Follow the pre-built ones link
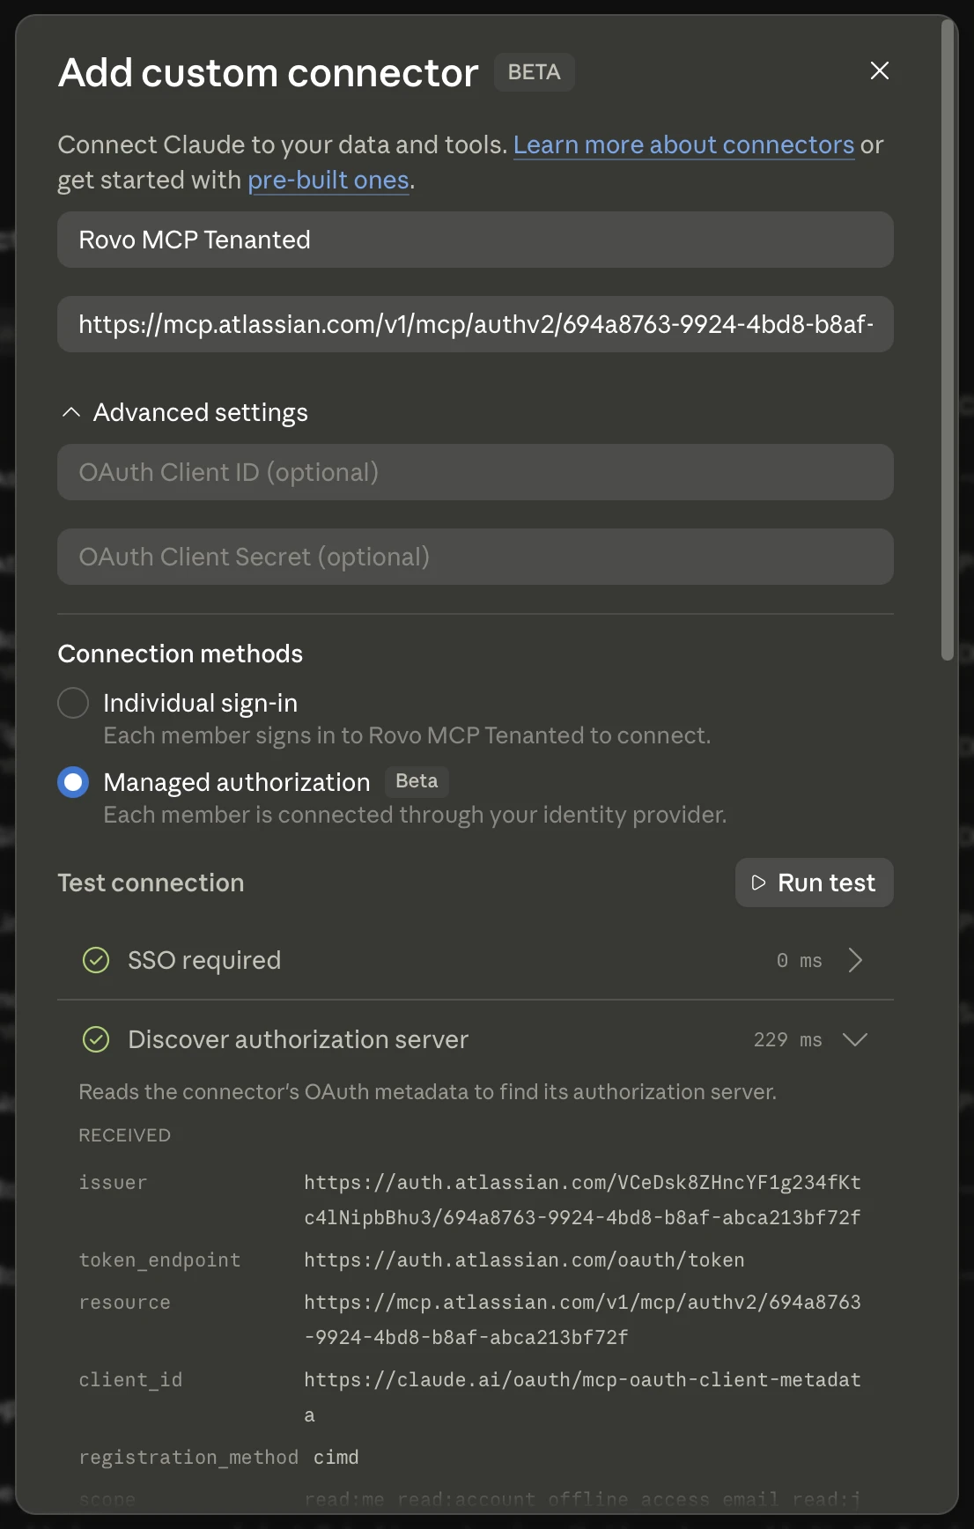The height and width of the screenshot is (1529, 974). [x=328, y=180]
